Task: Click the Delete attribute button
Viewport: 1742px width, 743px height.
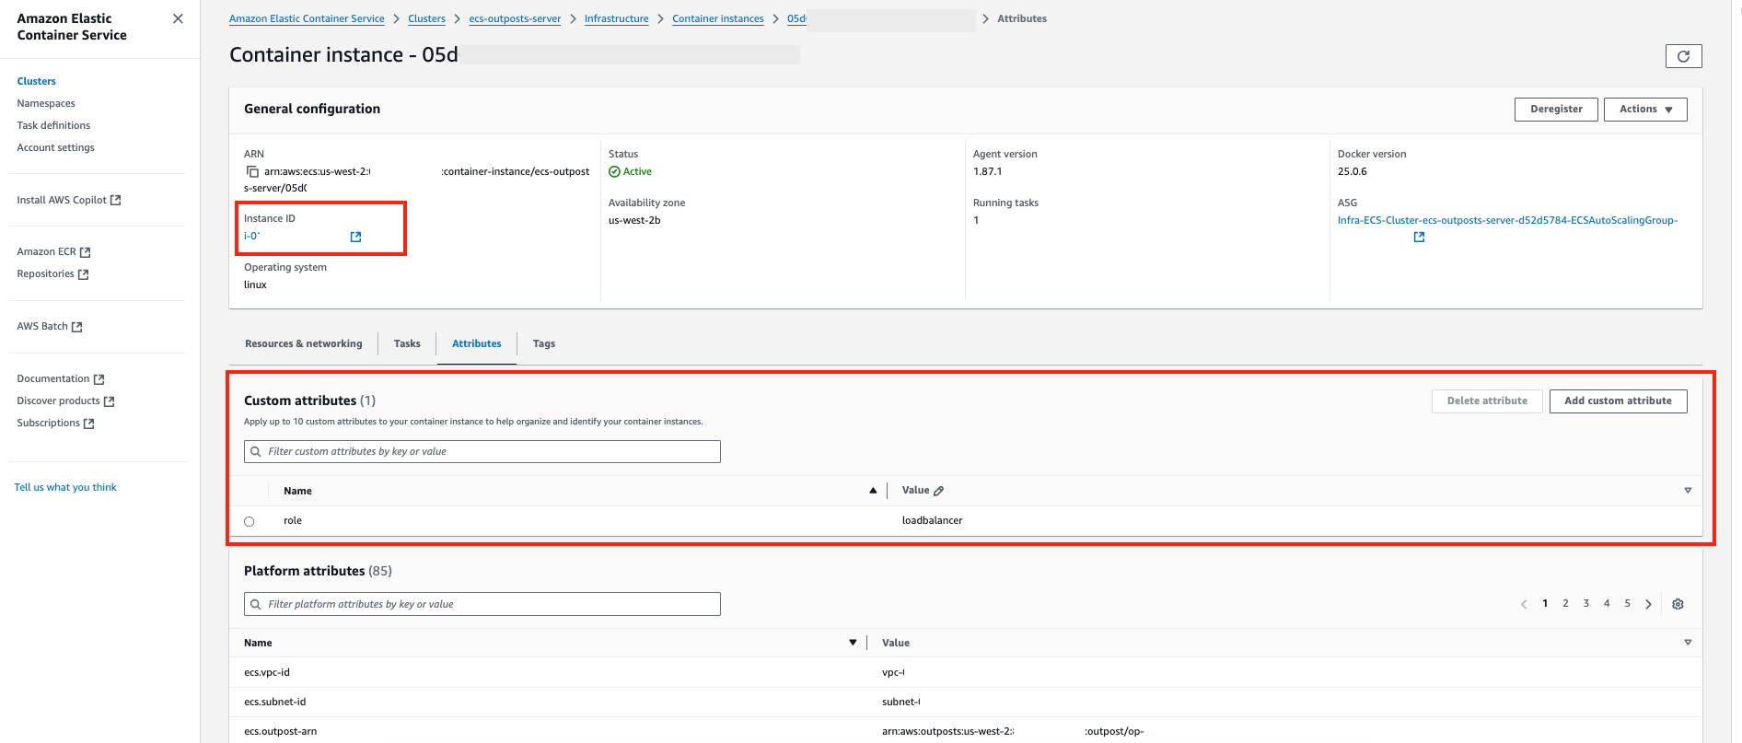Action: [x=1487, y=401]
